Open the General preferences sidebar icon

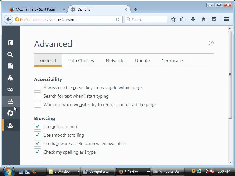click(10, 43)
